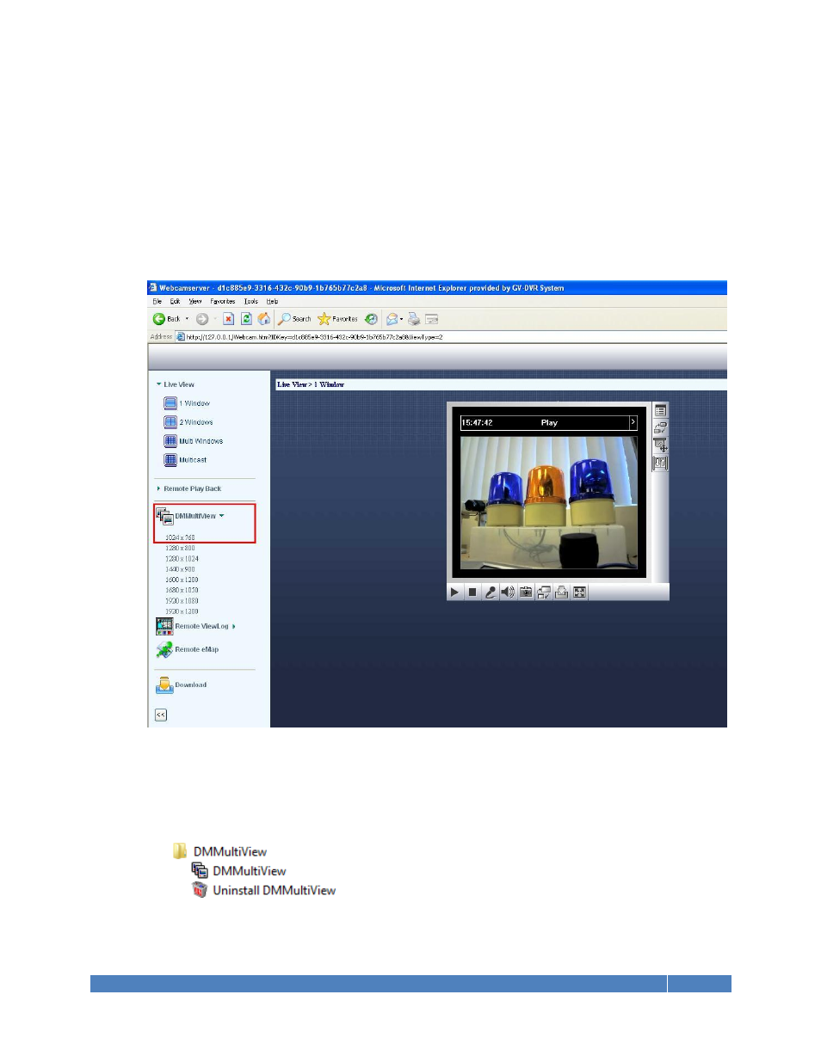
Task: Take a snapshot with the camera icon
Action: 526,592
